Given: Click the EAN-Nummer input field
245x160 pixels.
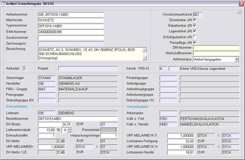Looking at the screenshot, I should 70,32.
